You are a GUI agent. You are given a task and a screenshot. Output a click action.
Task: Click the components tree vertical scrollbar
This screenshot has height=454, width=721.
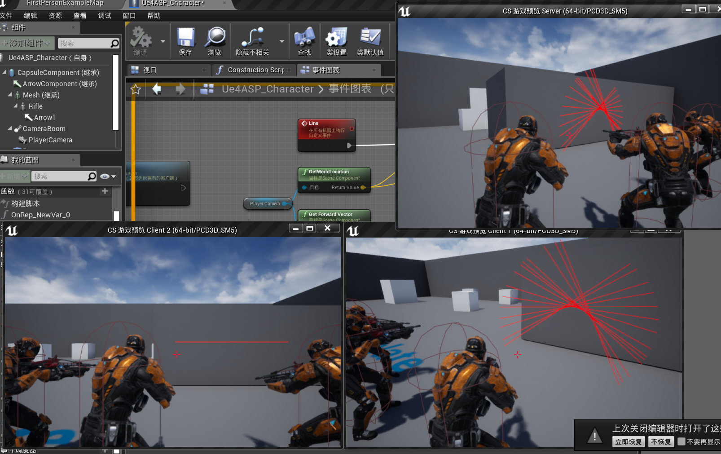point(116,92)
